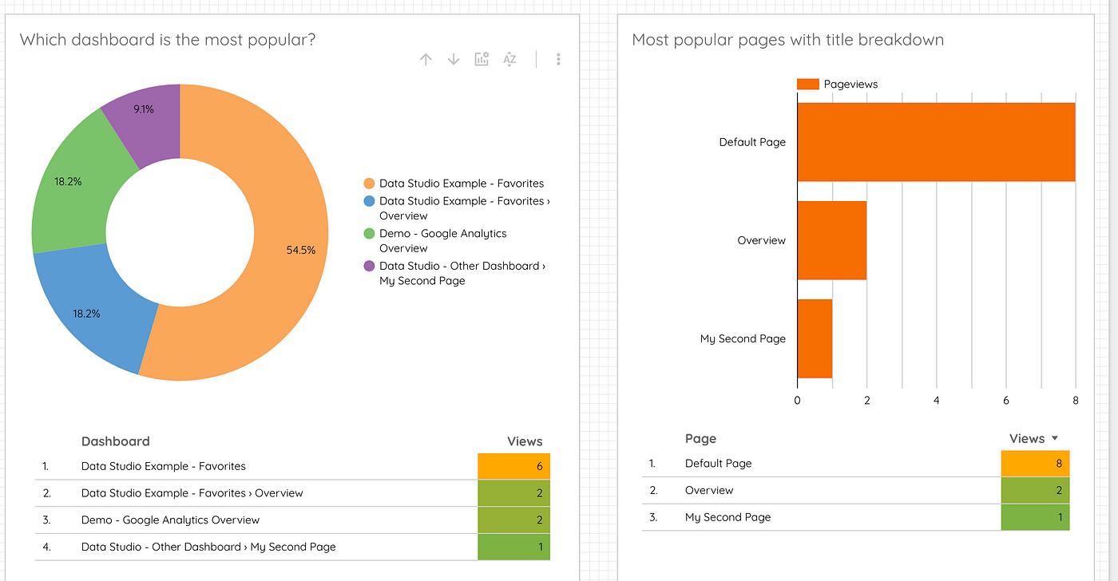Screen dimensions: 1118x581
Task: Click orange legend dot for Data Studio Example - Favorites
Action: click(x=369, y=184)
